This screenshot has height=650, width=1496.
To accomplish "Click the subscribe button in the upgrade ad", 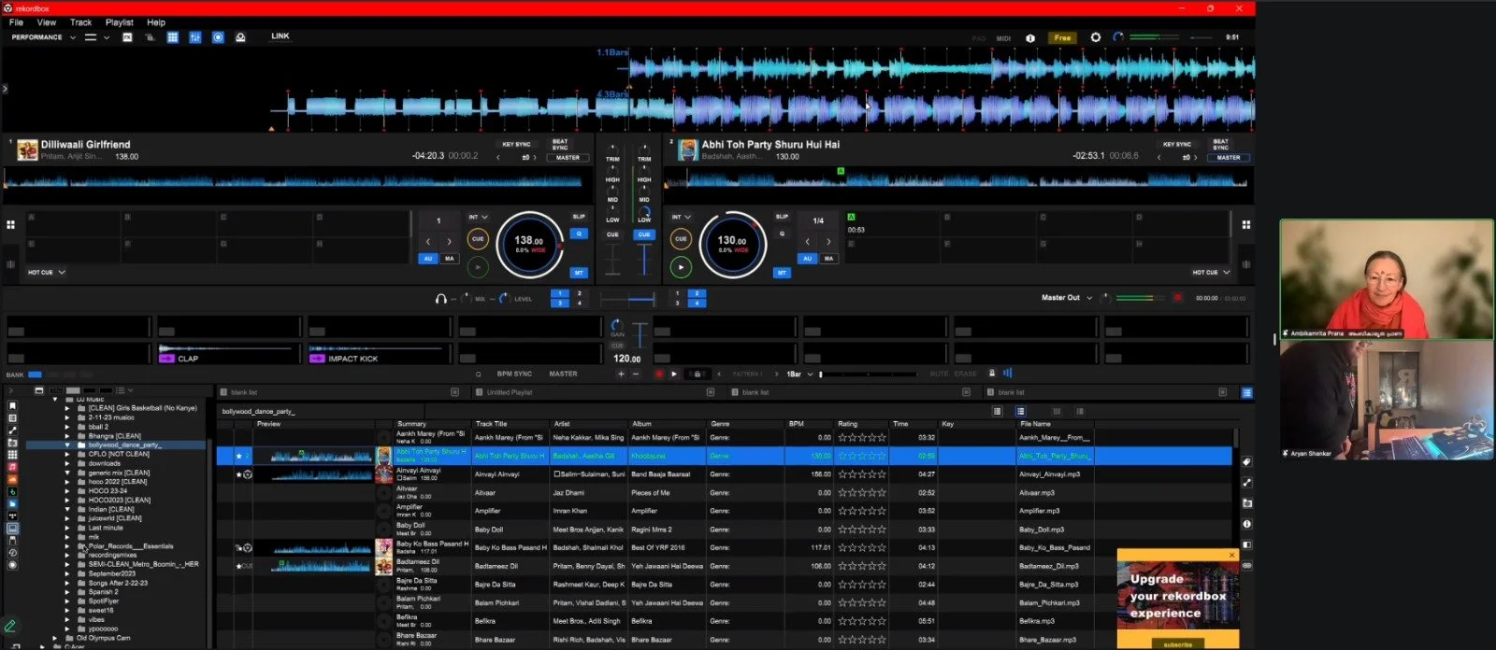I will [x=1178, y=644].
